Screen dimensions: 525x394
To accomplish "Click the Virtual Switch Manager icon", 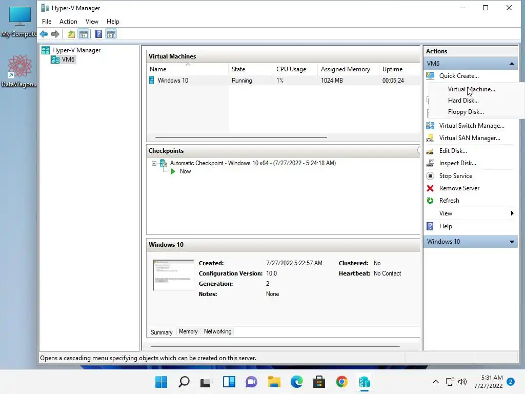I will tap(430, 126).
